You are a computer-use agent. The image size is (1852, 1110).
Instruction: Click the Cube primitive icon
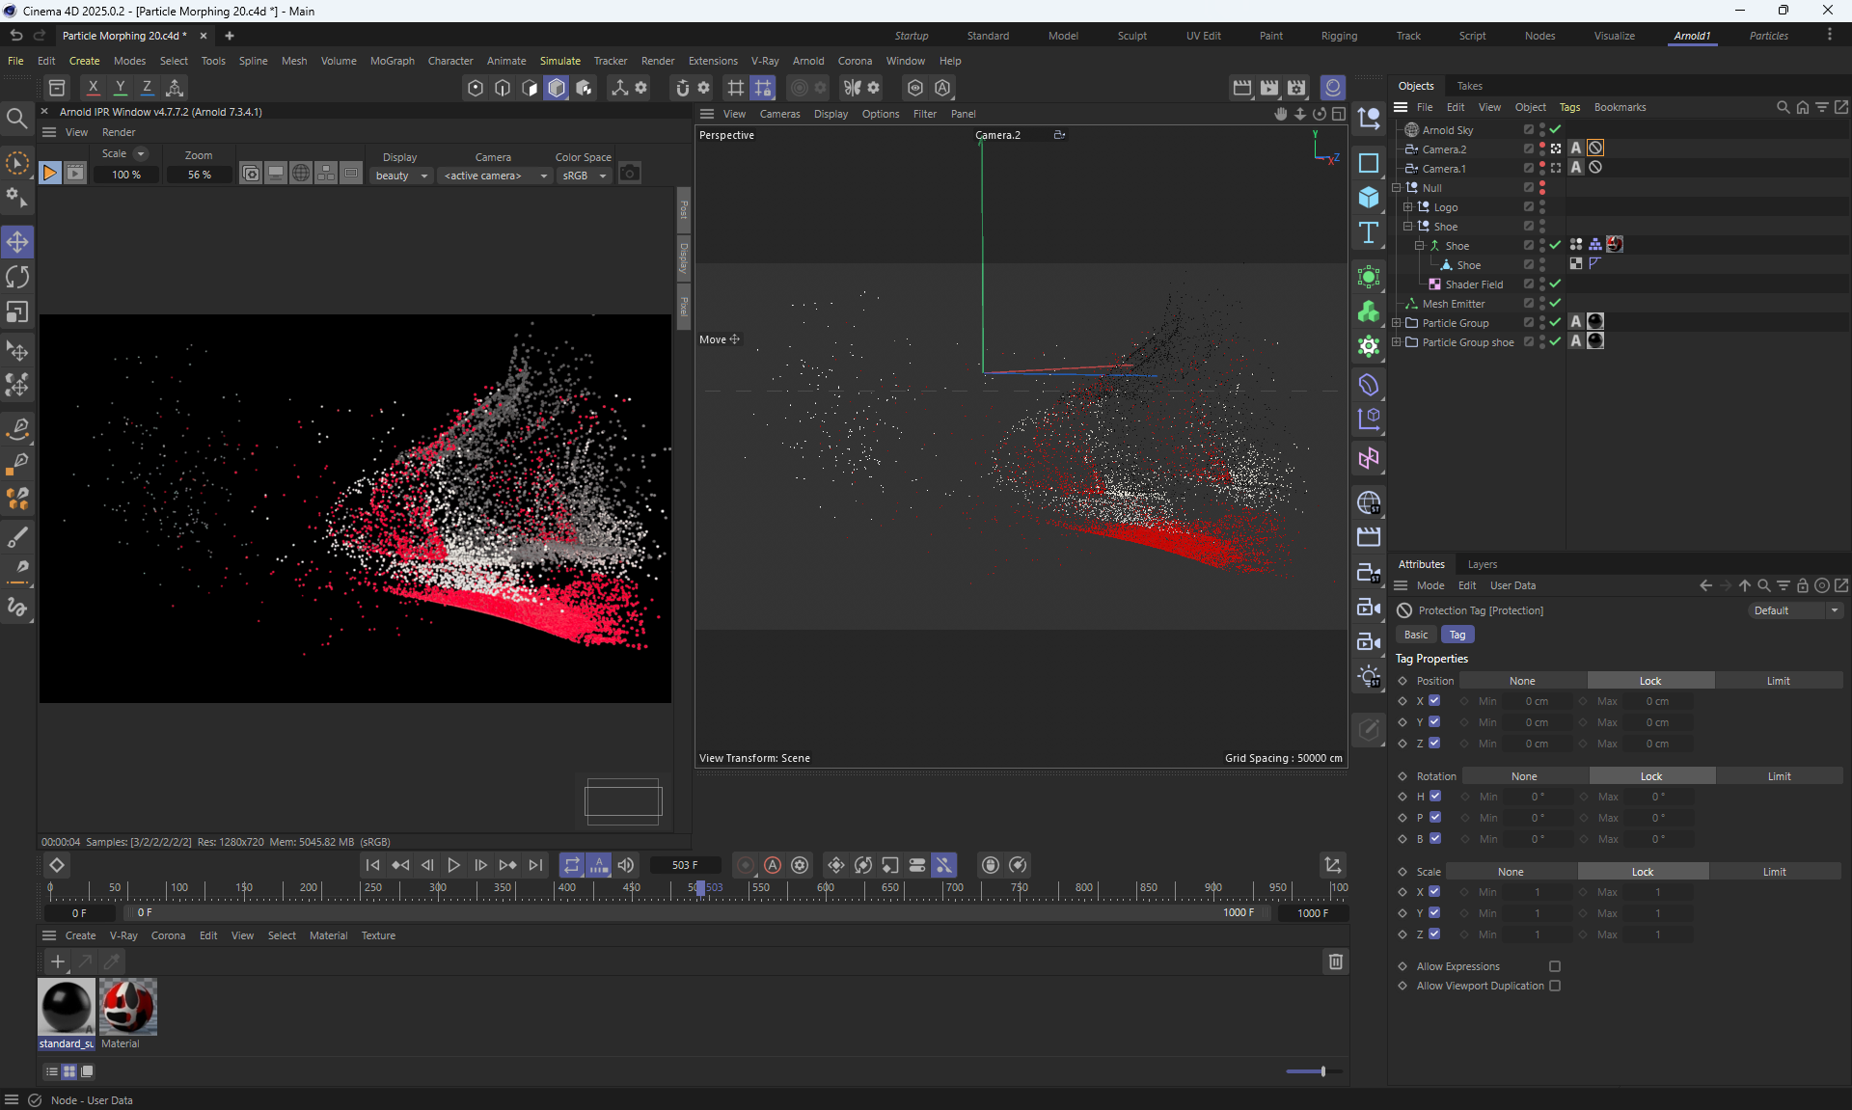(x=1368, y=198)
